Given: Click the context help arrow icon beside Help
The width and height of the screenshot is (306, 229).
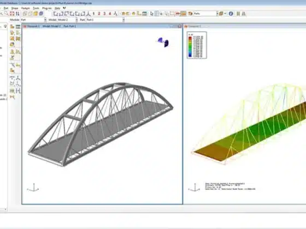Looking at the screenshot, I should click(x=64, y=8).
